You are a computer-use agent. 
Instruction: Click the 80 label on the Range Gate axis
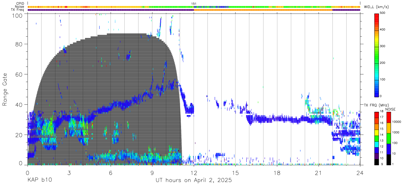[18, 44]
